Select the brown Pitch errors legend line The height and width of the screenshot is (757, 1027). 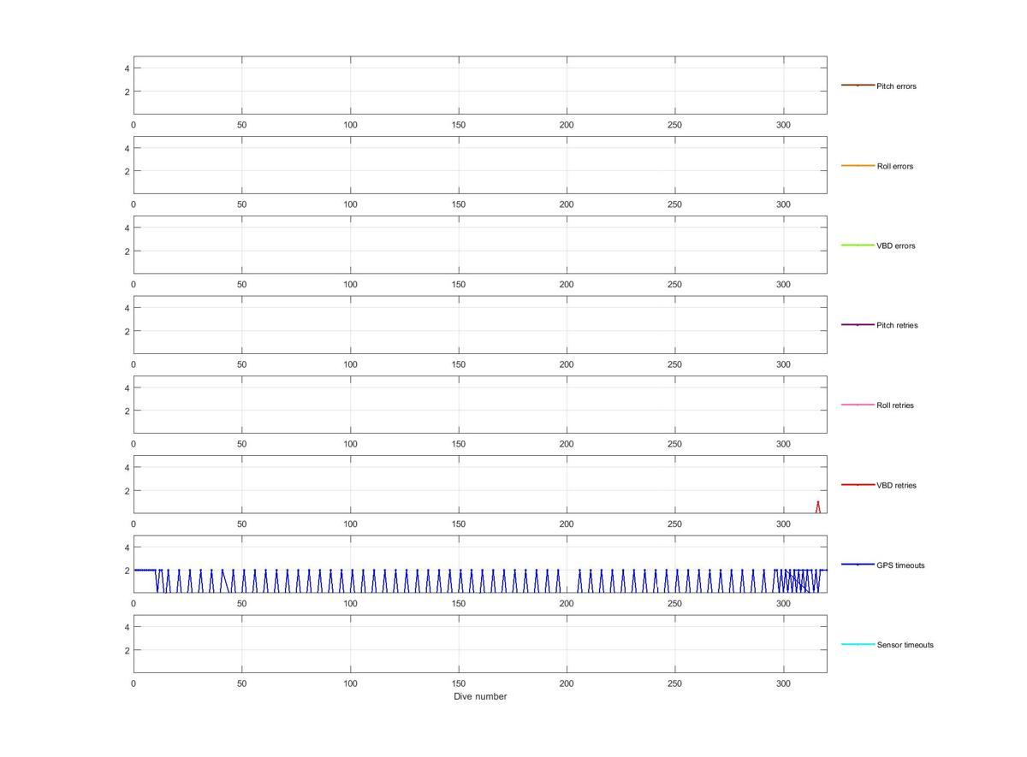coord(858,86)
